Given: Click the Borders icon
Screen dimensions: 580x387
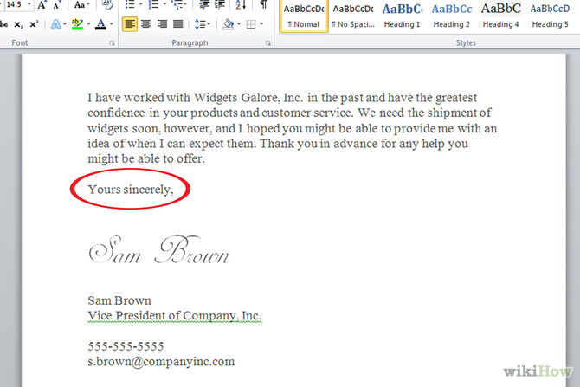Looking at the screenshot, I should click(251, 24).
